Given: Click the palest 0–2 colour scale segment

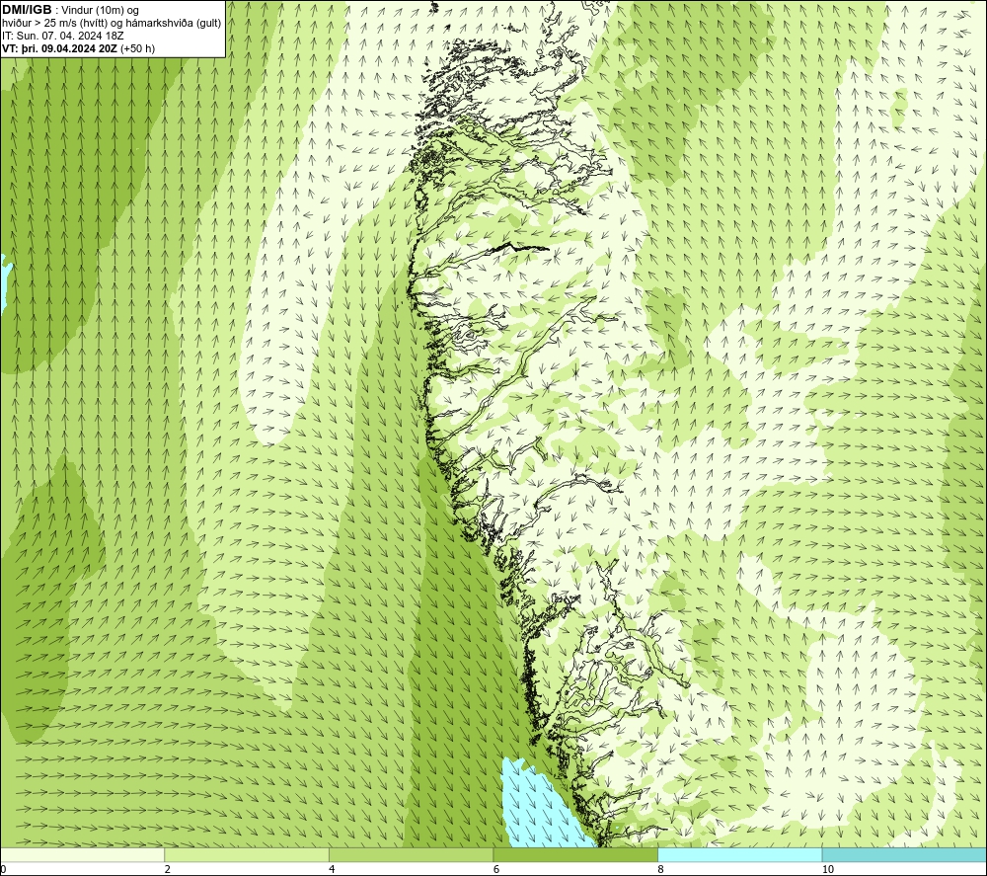Looking at the screenshot, I should pyautogui.click(x=83, y=854).
